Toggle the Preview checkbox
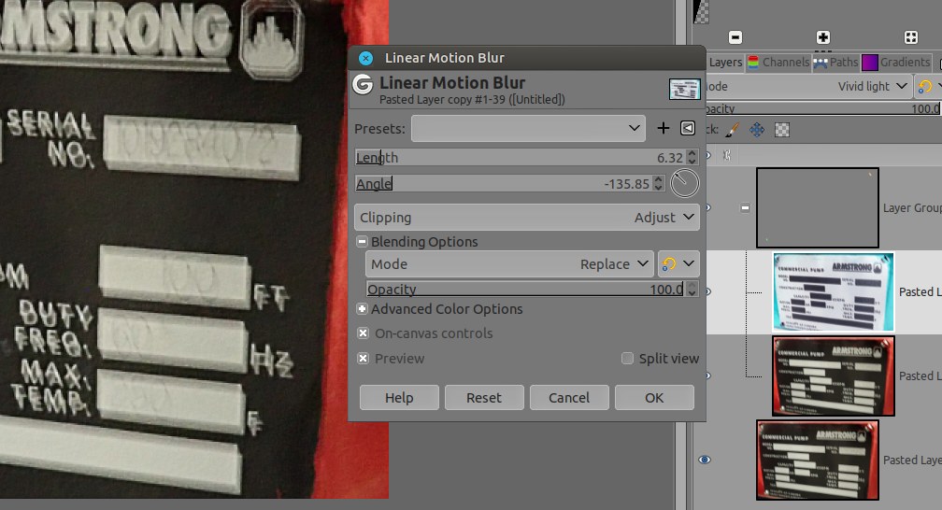Viewport: 942px width, 510px height. click(363, 359)
